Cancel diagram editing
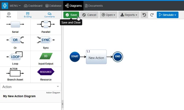This screenshot has height=110, width=184. (89, 15)
